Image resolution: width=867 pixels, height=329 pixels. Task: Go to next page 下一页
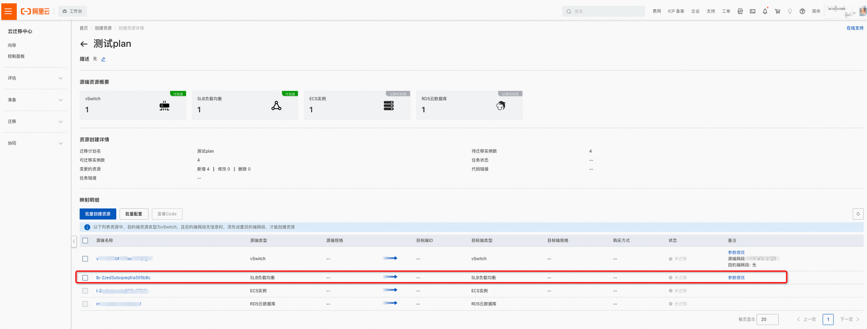pyautogui.click(x=850, y=319)
